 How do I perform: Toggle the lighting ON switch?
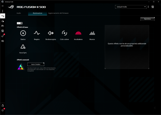click(20, 23)
